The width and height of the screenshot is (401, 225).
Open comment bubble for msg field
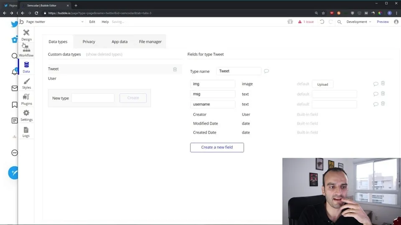[x=376, y=94]
